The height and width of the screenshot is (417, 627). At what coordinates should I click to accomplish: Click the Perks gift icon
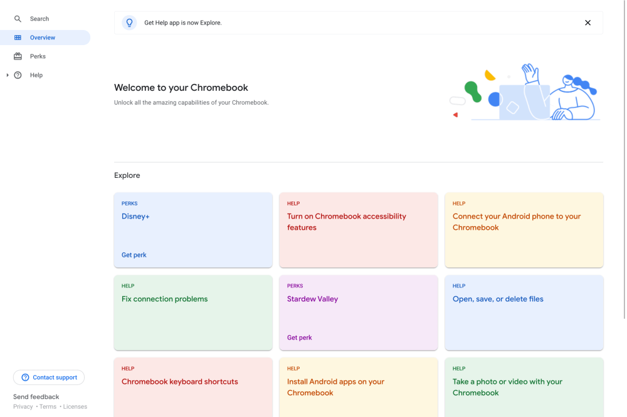[18, 56]
